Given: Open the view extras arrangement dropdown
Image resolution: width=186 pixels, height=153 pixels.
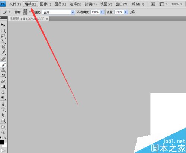Looking at the screenshot, I should 163,4.
